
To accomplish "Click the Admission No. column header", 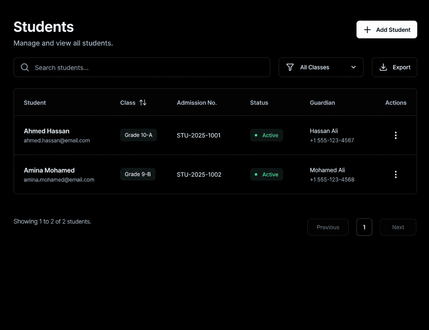I will (197, 103).
